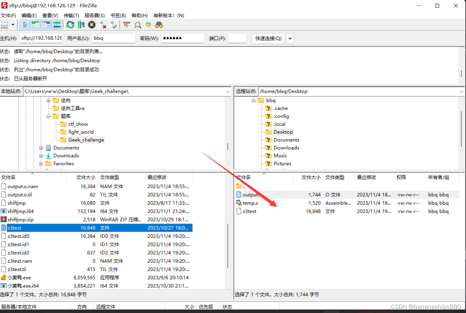The image size is (466, 313).
Task: Toggle synchronized browsing
Action: (x=148, y=25)
